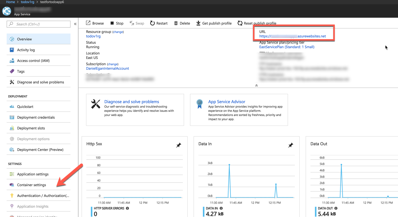This screenshot has width=398, height=217.
Task: Open Deployment slots
Action: click(x=39, y=128)
